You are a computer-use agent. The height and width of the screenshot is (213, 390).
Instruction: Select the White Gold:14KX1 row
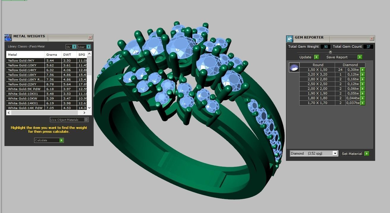tap(47, 103)
